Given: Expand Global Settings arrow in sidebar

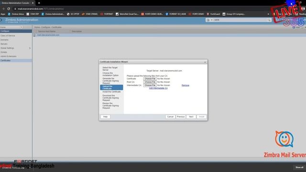Looking at the screenshot, I should click(30, 48).
